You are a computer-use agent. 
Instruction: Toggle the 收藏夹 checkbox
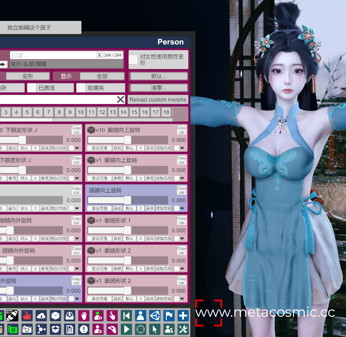(x=81, y=88)
